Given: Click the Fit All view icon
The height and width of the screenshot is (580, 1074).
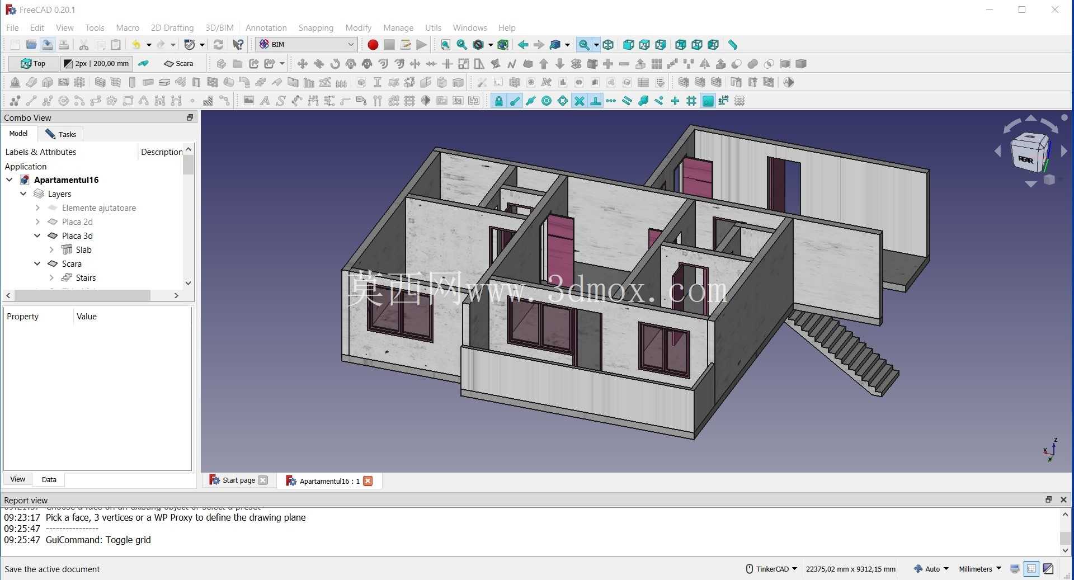Looking at the screenshot, I should pyautogui.click(x=446, y=45).
